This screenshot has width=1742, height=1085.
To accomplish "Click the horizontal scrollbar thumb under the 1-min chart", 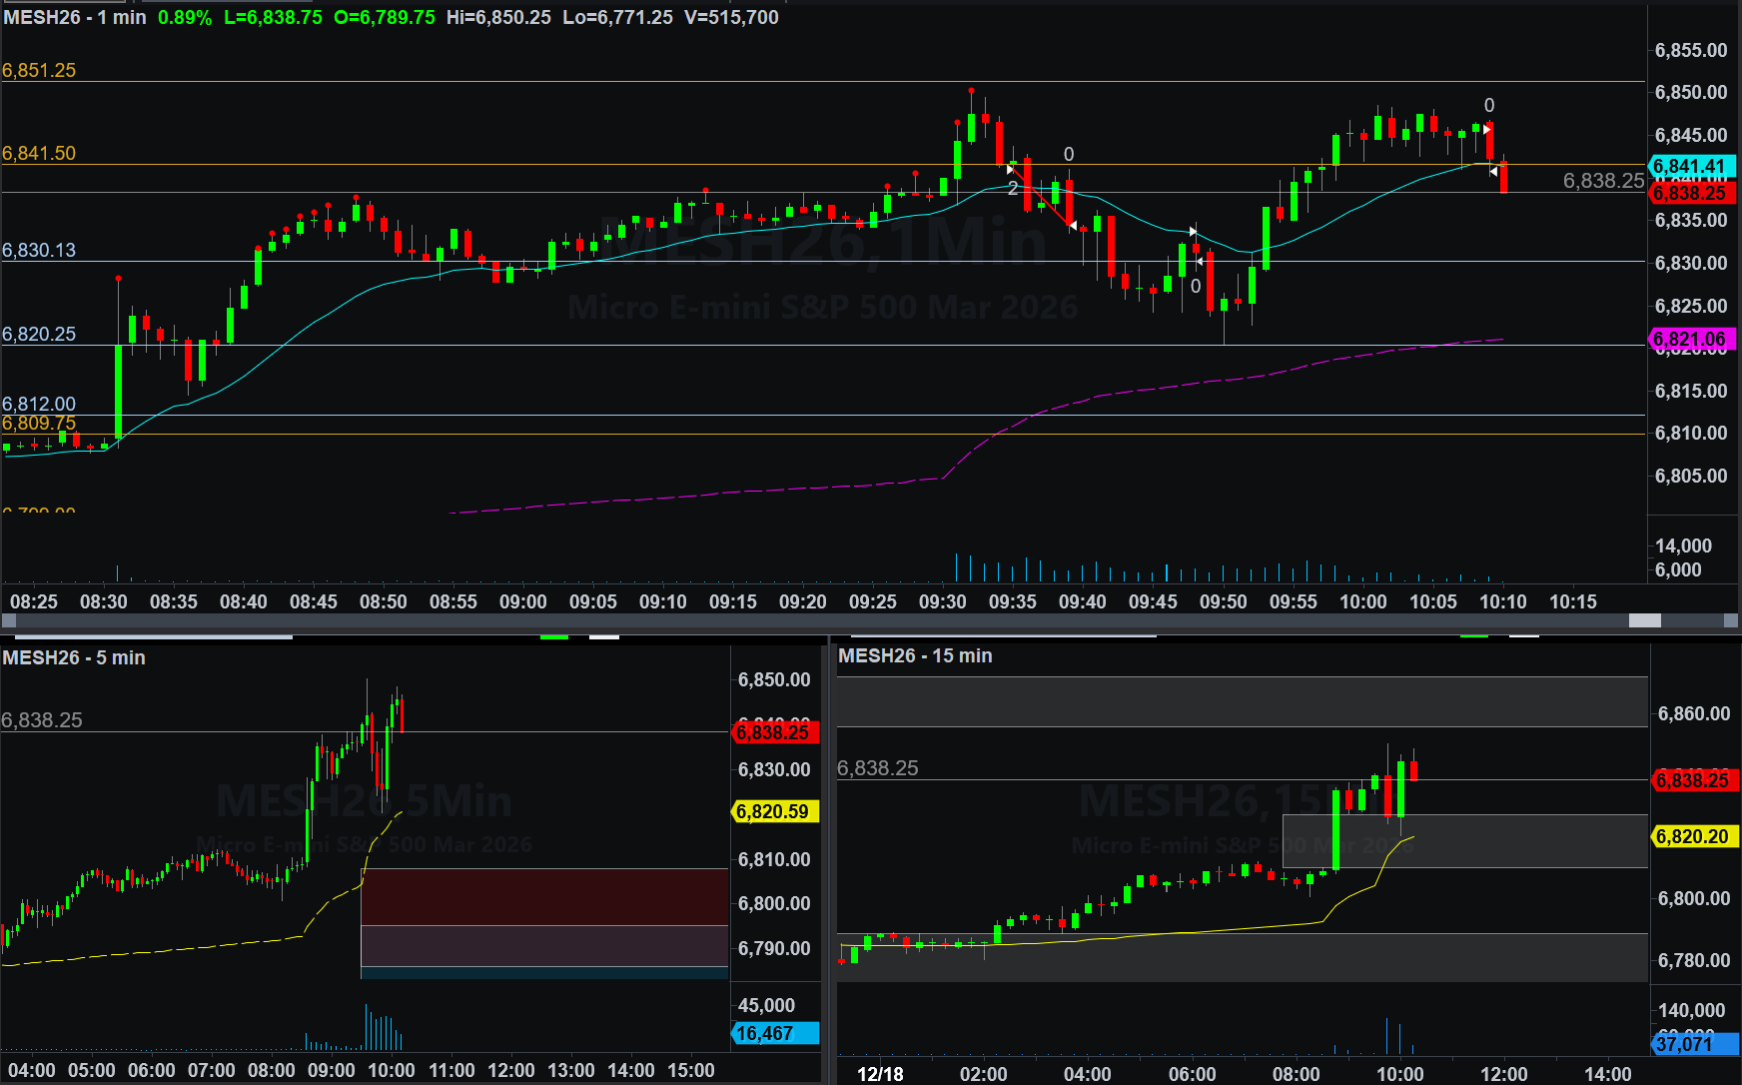I will coord(1644,620).
